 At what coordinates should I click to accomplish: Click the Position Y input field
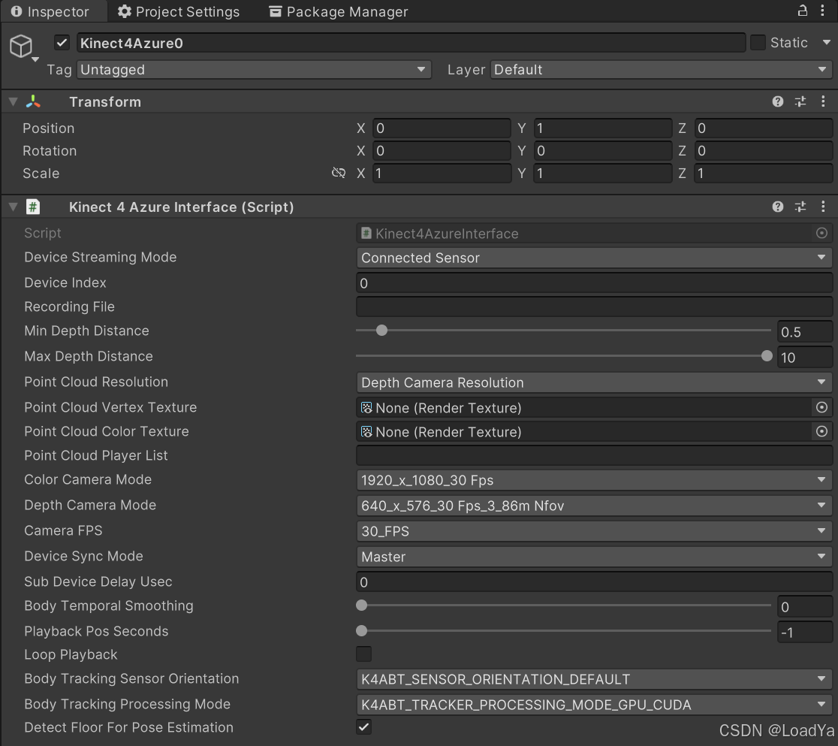pos(602,128)
